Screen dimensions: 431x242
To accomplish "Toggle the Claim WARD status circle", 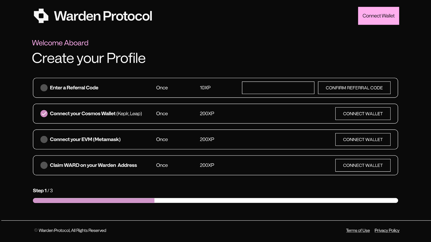I will [x=44, y=165].
